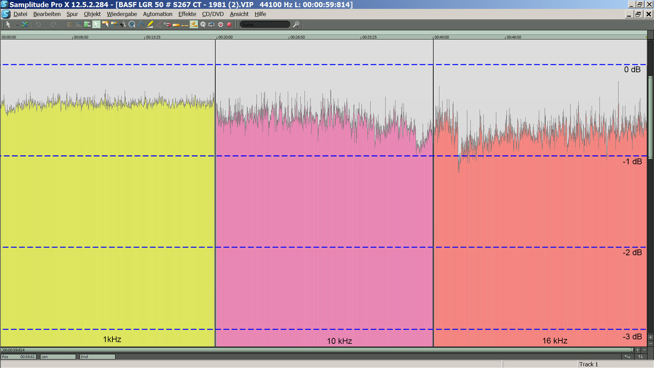Select the red 16 kHz audio object
The image size is (654, 368).
click(540, 225)
